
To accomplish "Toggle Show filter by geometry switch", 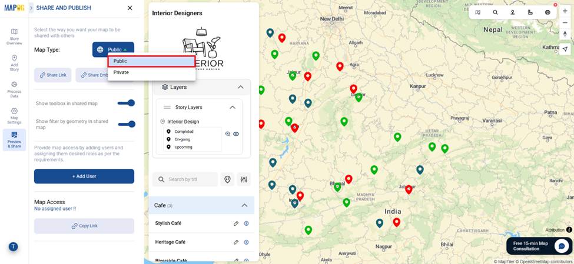I will coord(126,124).
